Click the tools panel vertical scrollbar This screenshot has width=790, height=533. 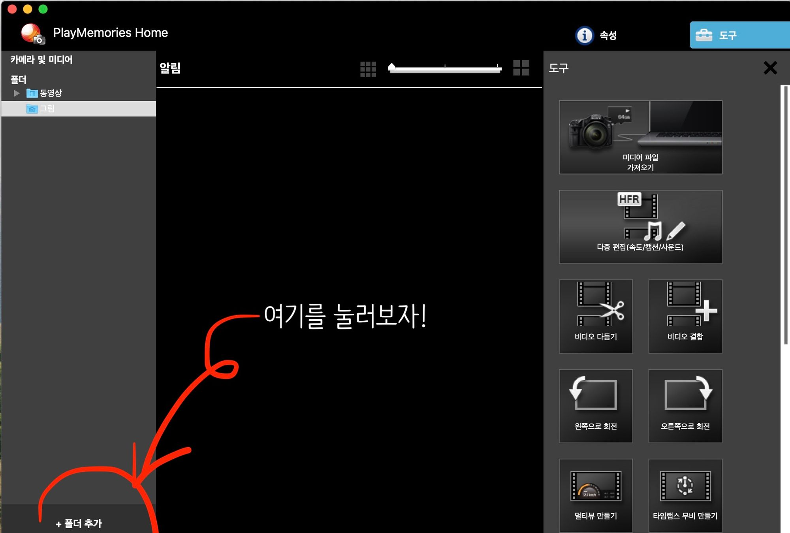pos(785,215)
